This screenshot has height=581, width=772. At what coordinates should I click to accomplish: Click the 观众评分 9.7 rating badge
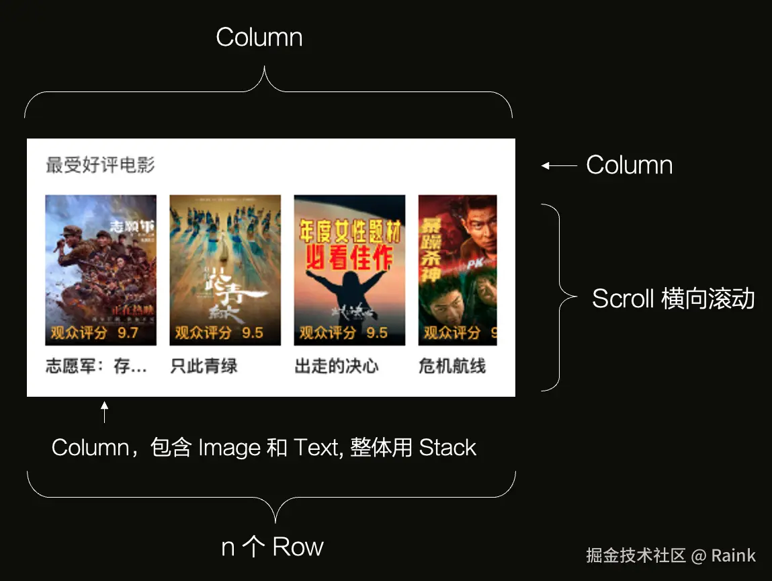(95, 333)
